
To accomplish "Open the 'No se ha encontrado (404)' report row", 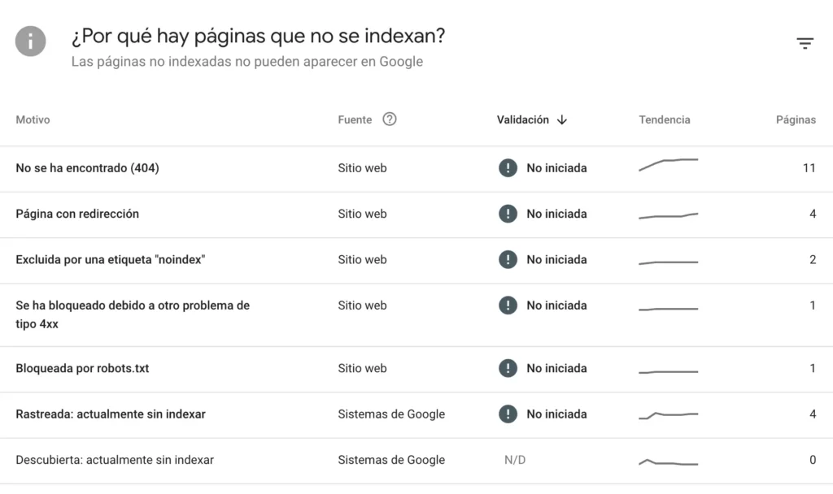I will 87,167.
